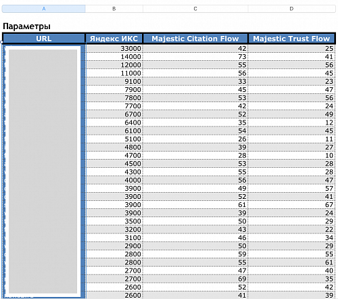
Task: Select column C header
Action: 195,9
